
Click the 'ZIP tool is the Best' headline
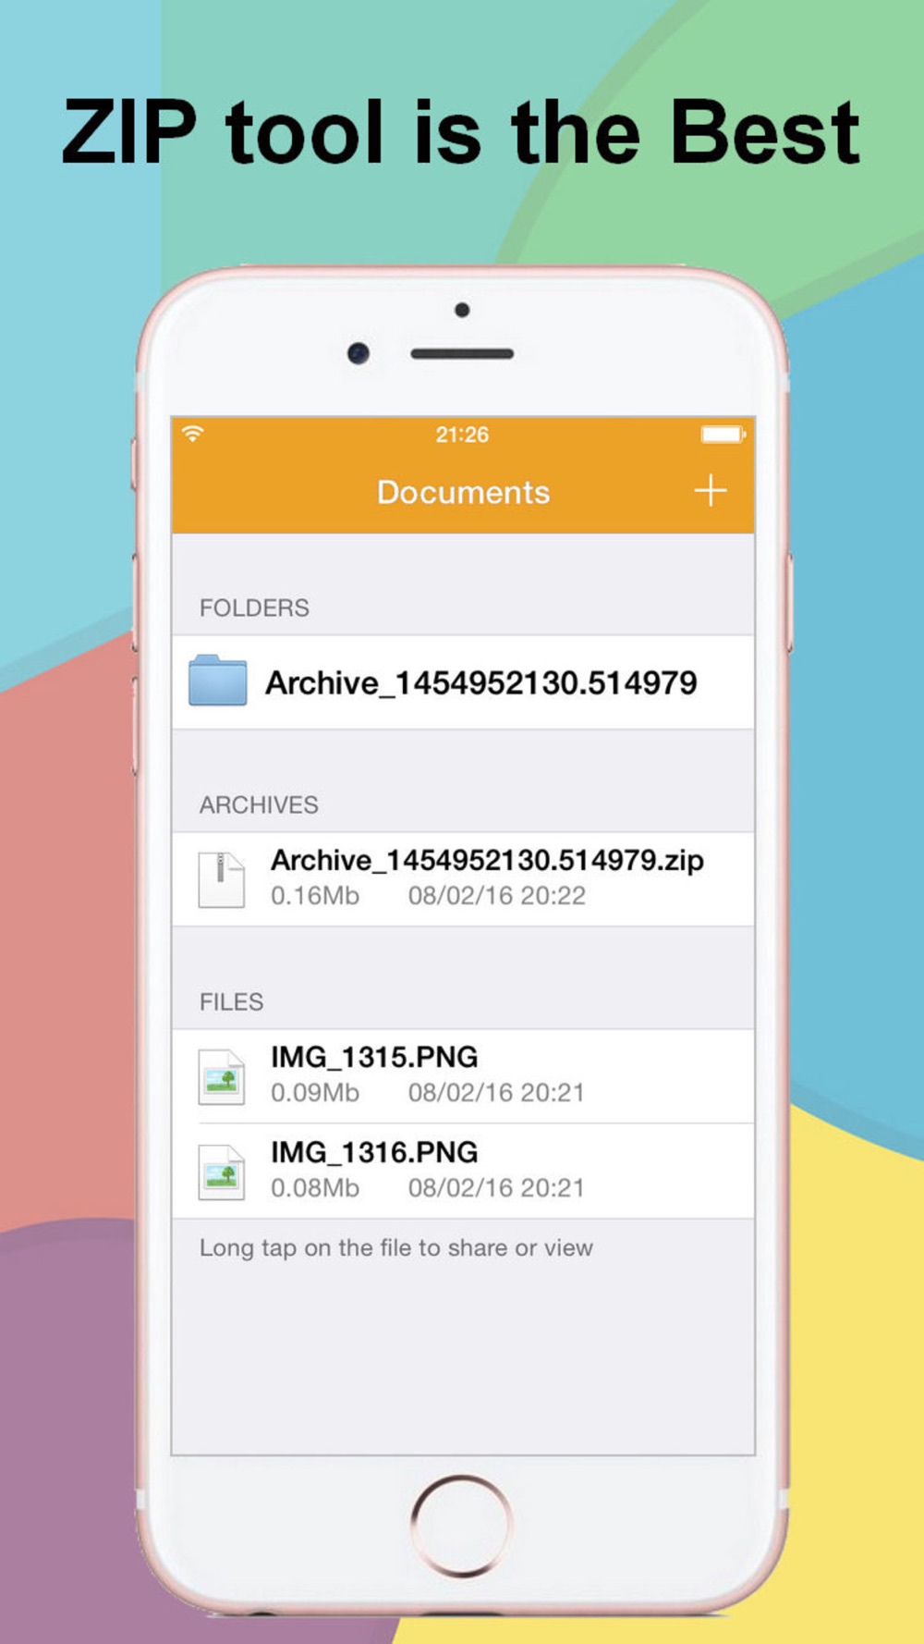(x=461, y=133)
